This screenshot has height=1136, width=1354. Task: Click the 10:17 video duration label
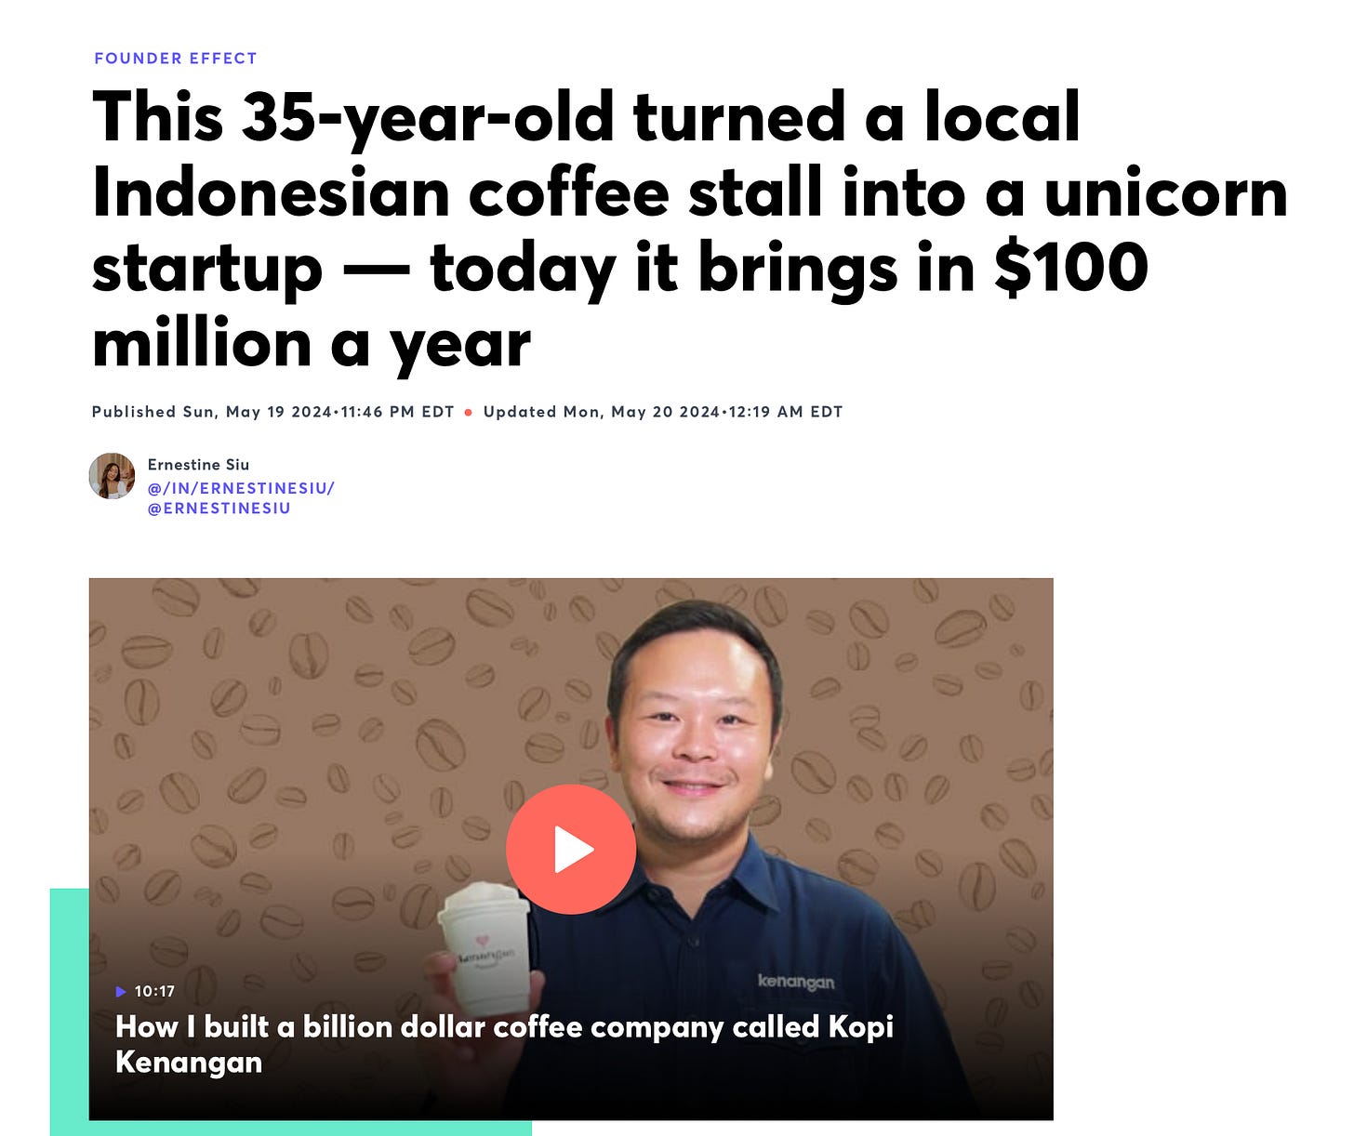point(154,991)
